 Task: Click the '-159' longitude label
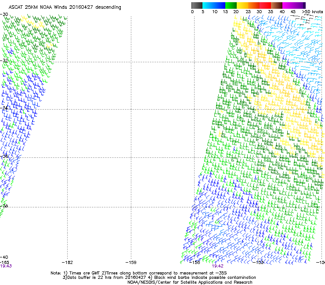click(x=131, y=263)
